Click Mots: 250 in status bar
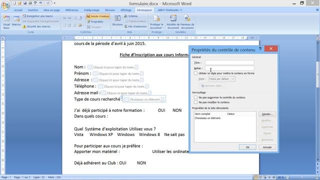 click(54, 177)
